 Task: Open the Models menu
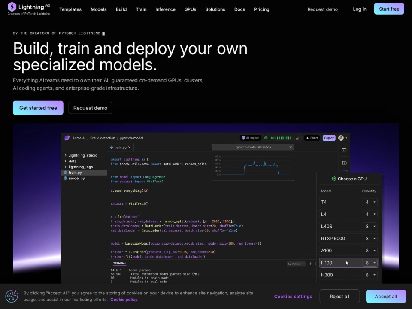pos(99,9)
